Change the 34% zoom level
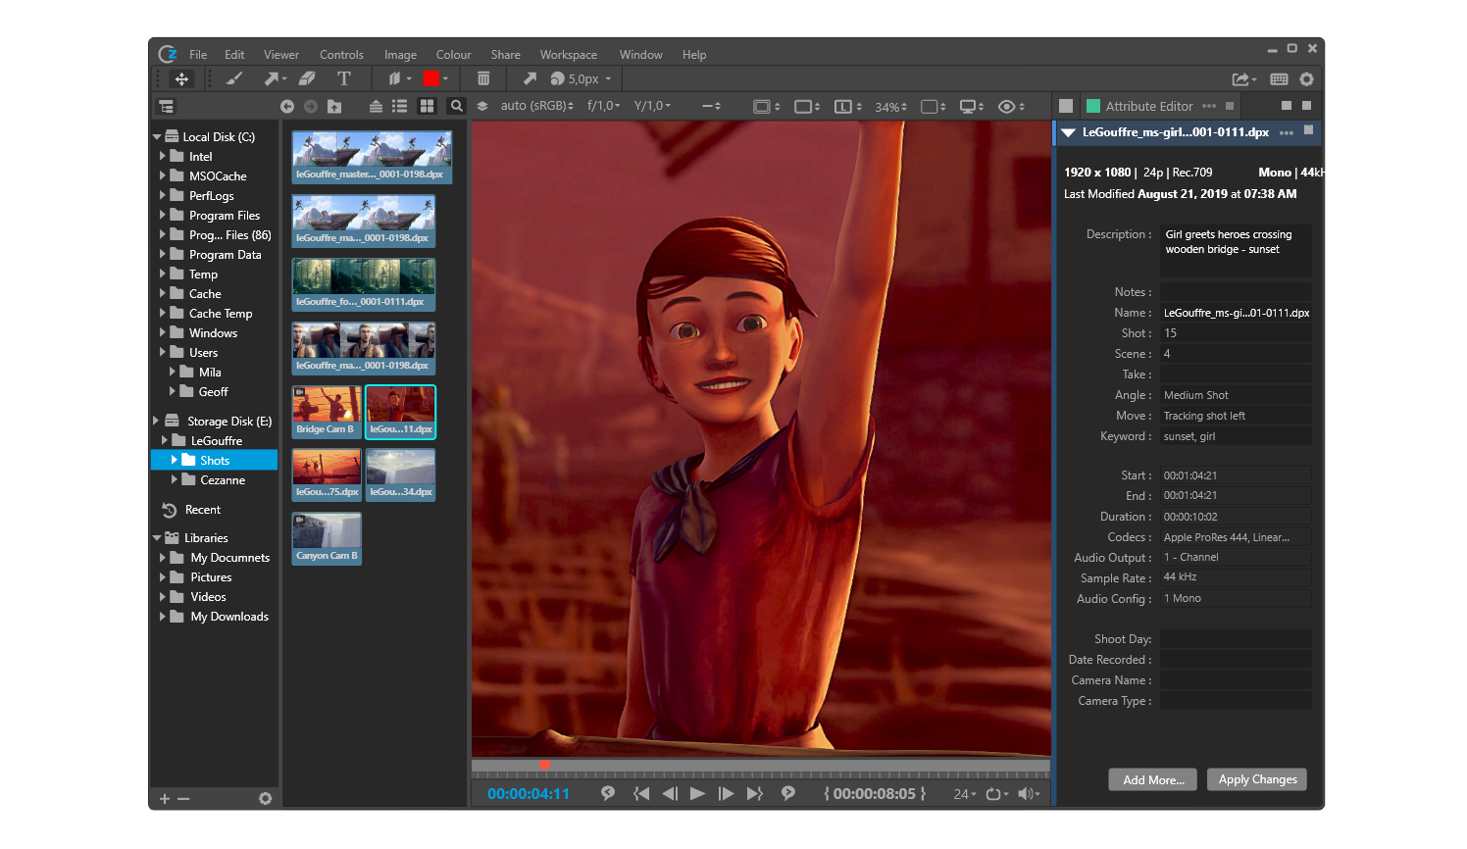 click(891, 107)
